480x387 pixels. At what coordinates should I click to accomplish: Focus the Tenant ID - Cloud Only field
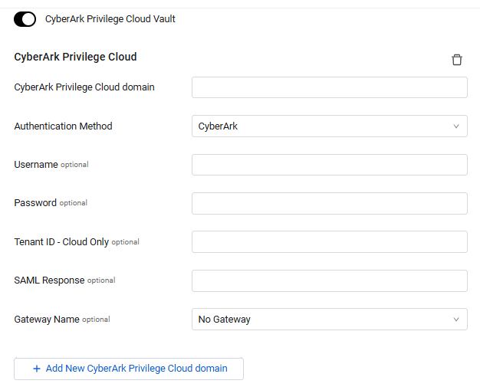click(x=329, y=242)
